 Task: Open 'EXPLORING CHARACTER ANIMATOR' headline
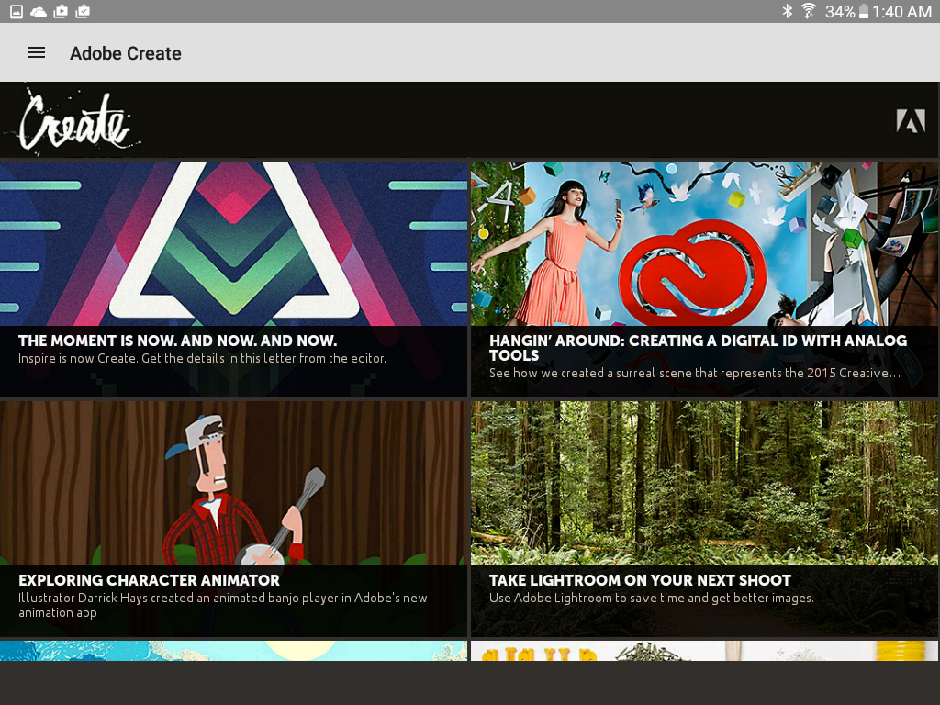click(149, 580)
